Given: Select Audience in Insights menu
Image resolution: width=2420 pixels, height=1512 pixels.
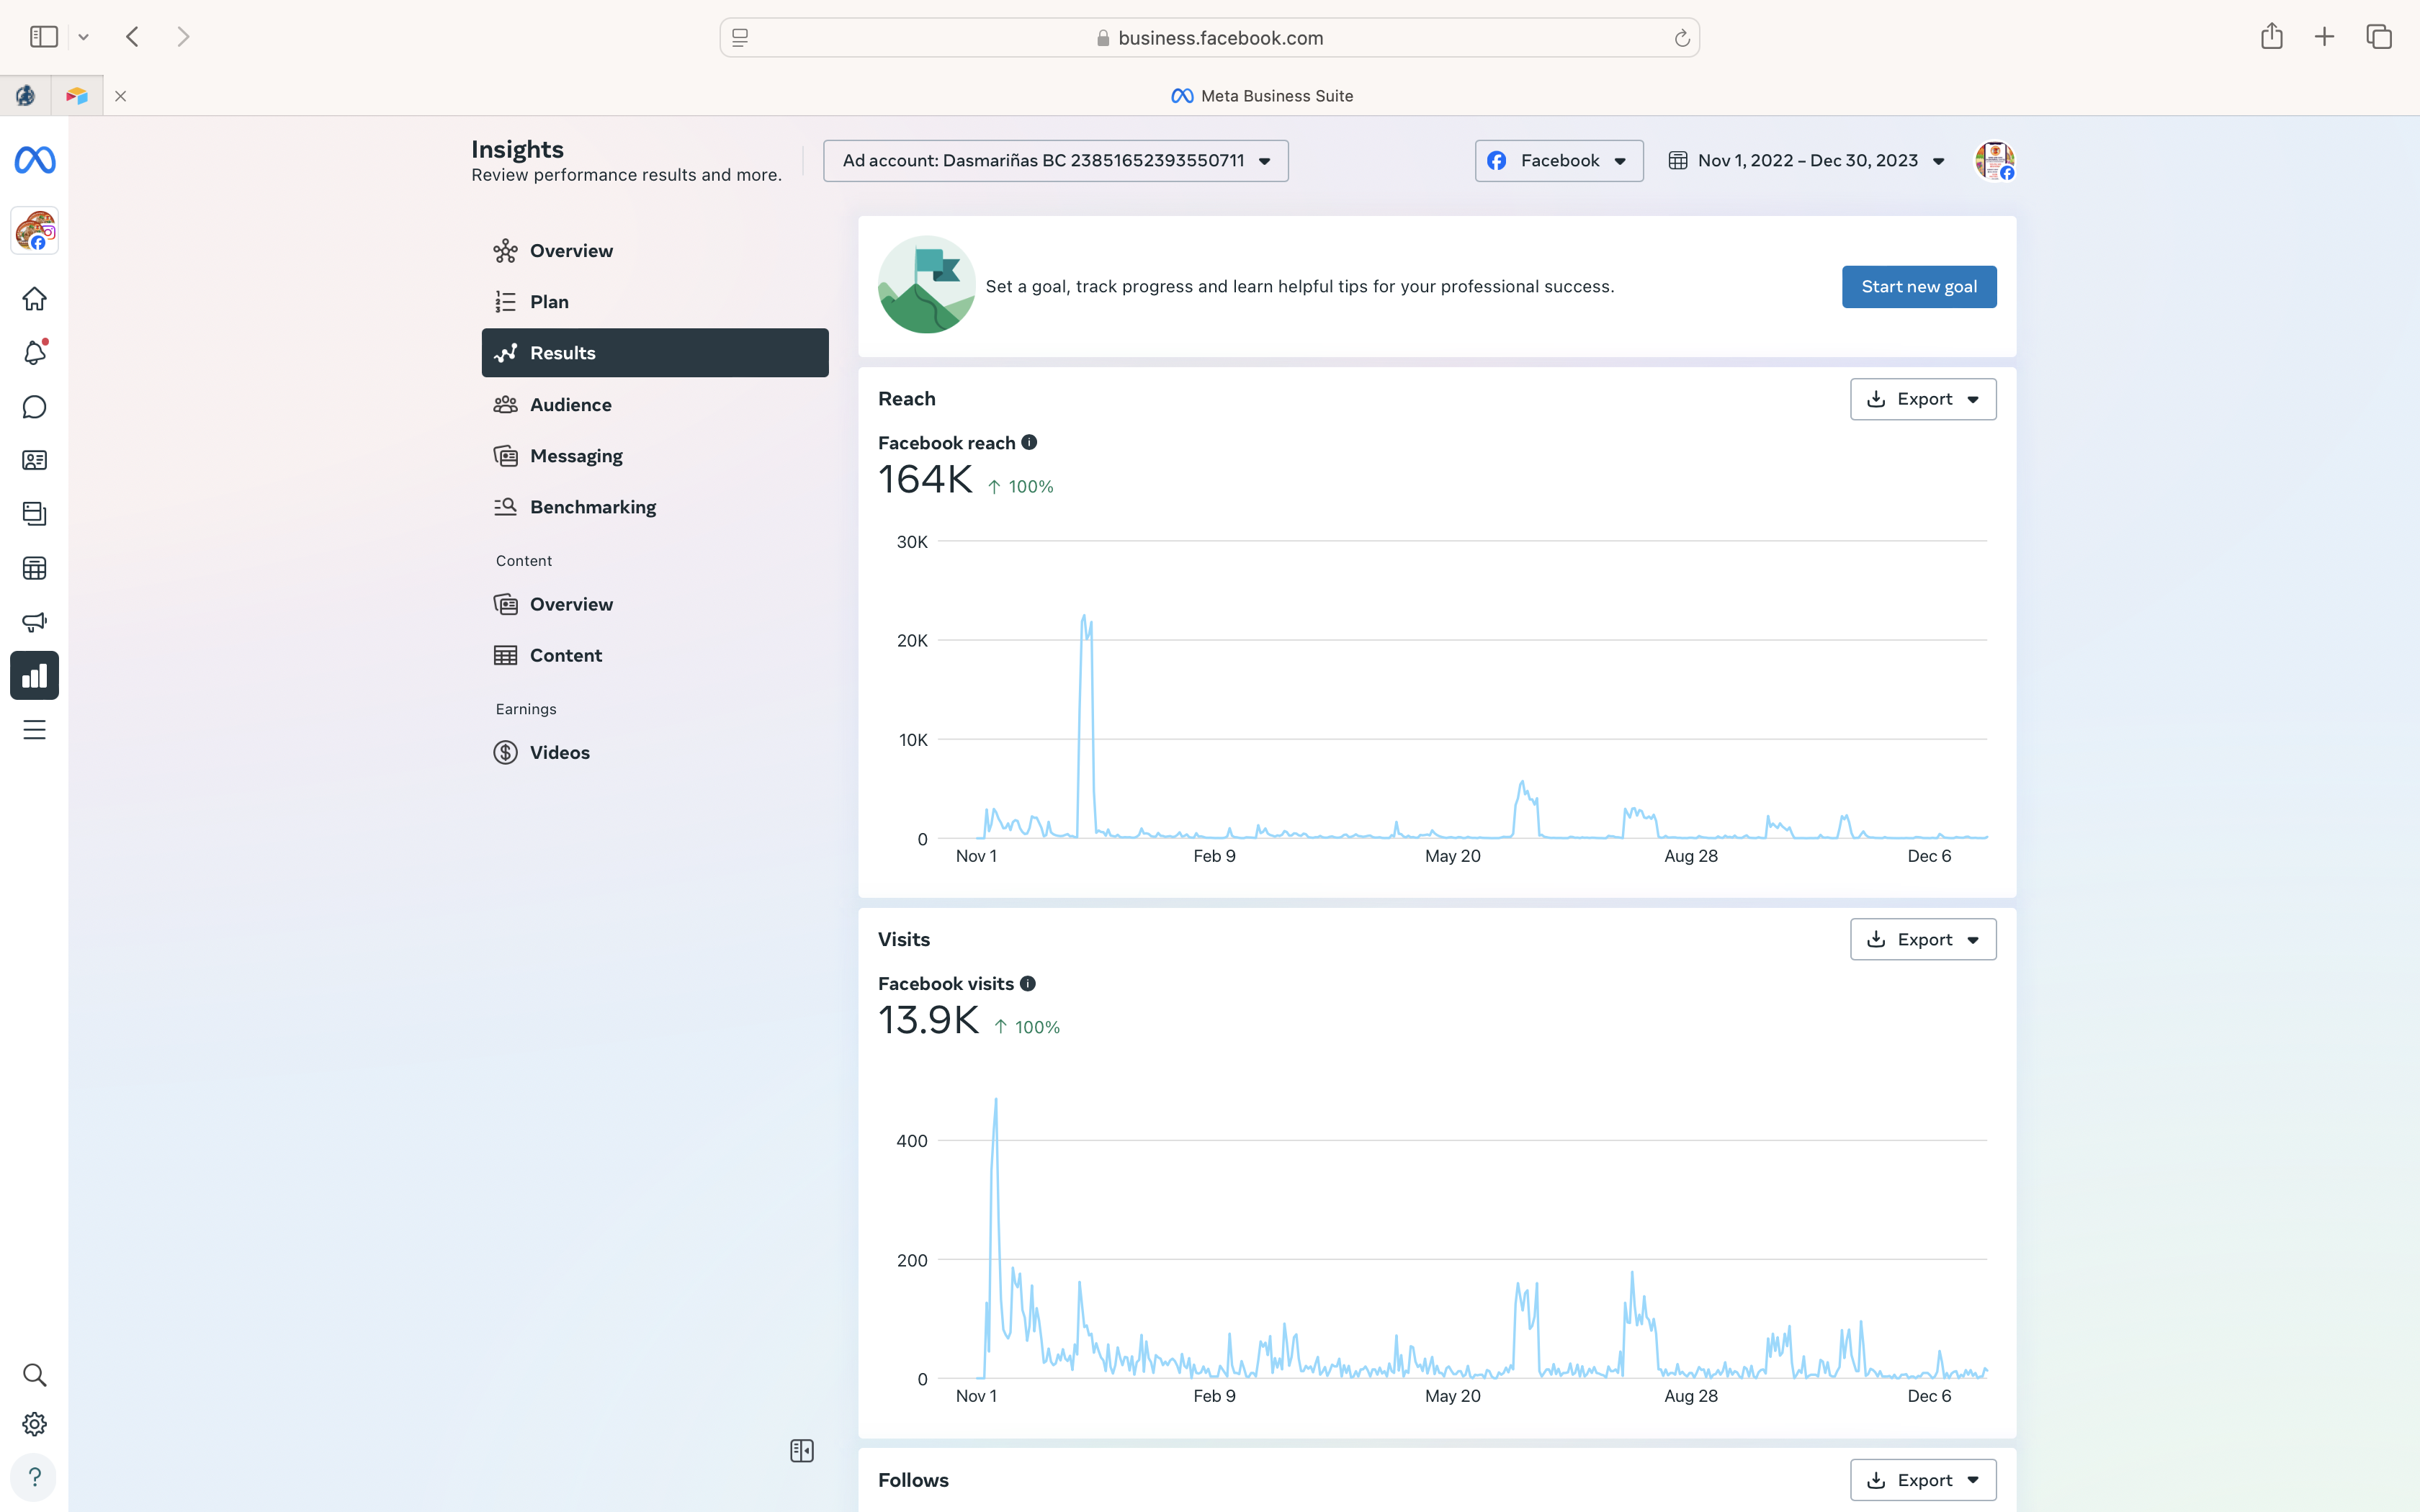Looking at the screenshot, I should [570, 404].
